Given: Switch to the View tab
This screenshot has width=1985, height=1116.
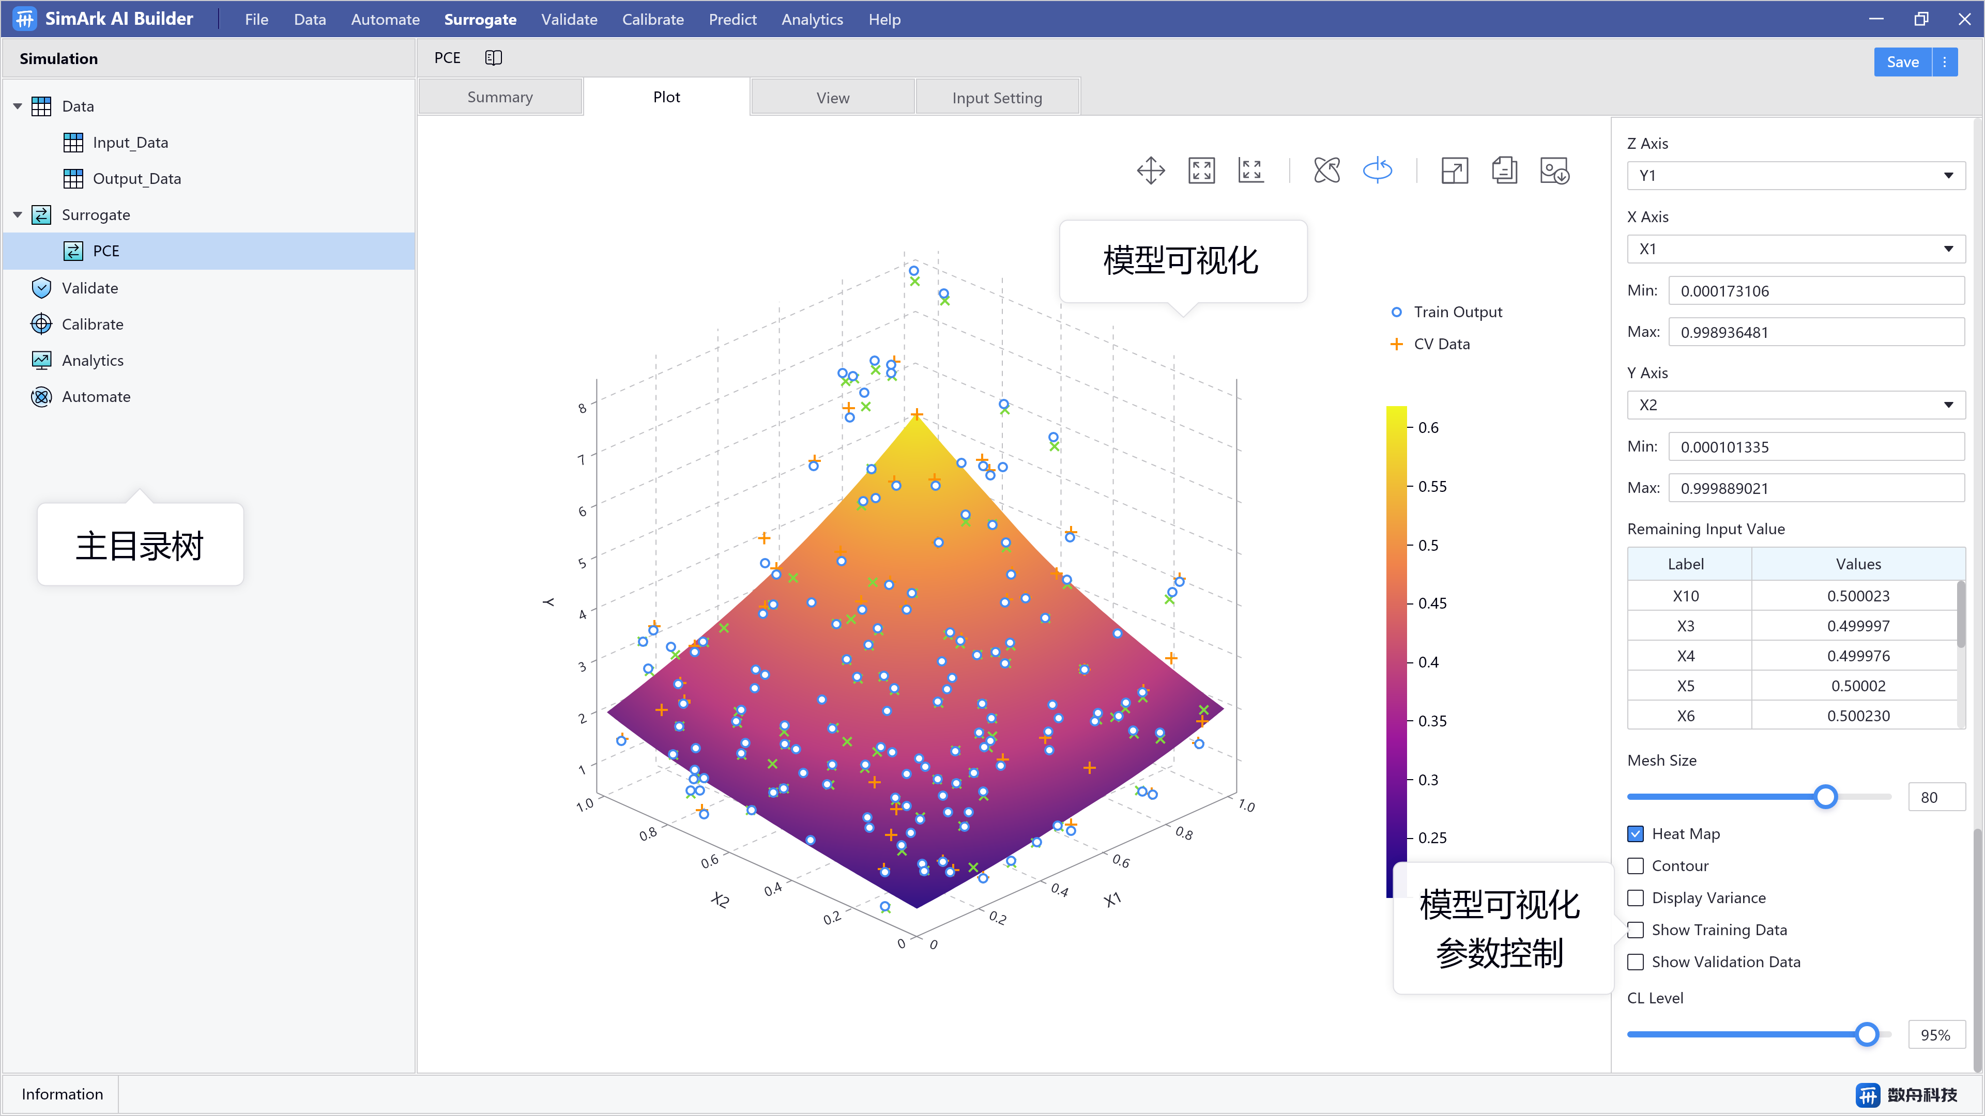Looking at the screenshot, I should tap(833, 98).
